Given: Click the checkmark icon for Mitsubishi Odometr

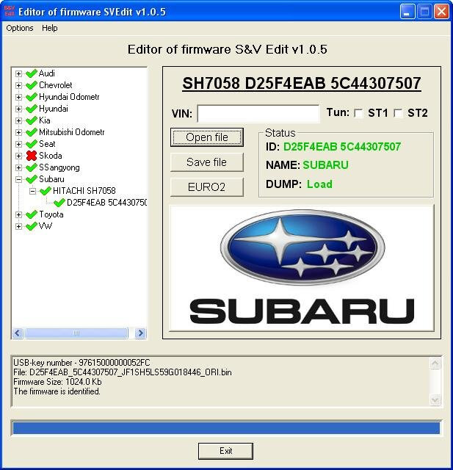Looking at the screenshot, I should tap(32, 132).
